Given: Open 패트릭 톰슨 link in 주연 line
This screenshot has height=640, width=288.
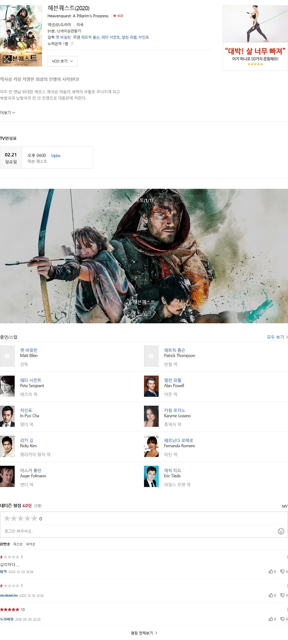Looking at the screenshot, I should tap(90, 37).
